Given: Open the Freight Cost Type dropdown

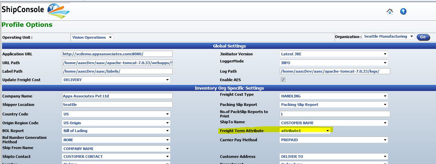Looking at the screenshot, I should pos(334,96).
